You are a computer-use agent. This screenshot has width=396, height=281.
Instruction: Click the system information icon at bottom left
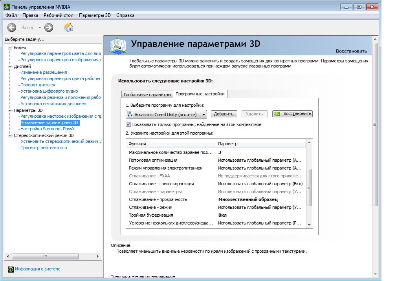(x=11, y=269)
